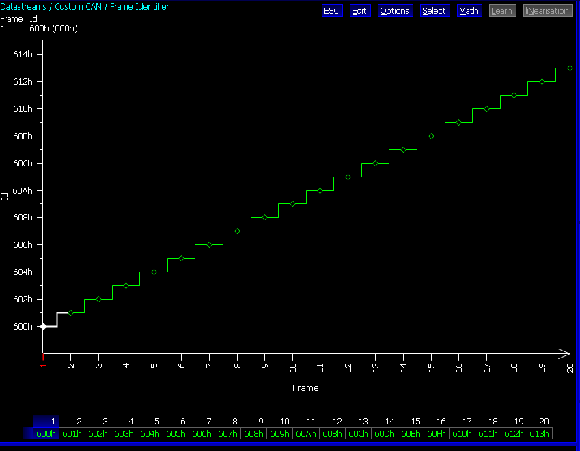580x451 pixels.
Task: Select column header 1 in the table
Action: coord(53,422)
